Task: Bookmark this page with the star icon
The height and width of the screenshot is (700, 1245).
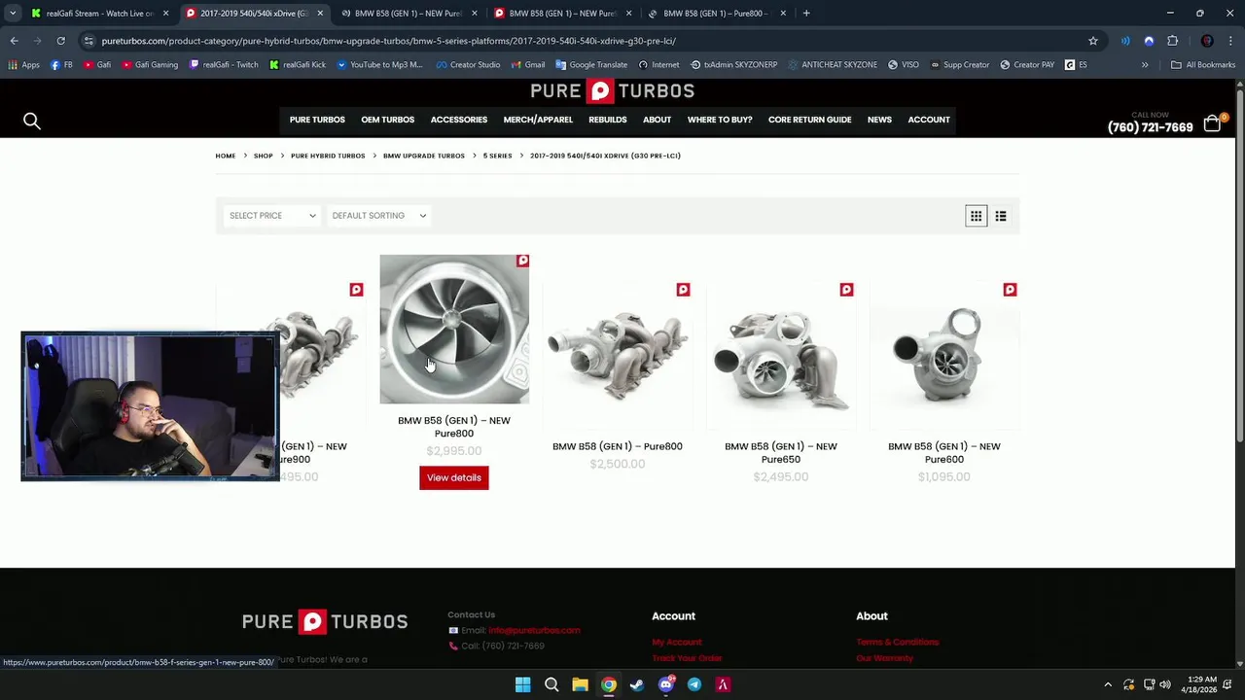Action: [1093, 41]
